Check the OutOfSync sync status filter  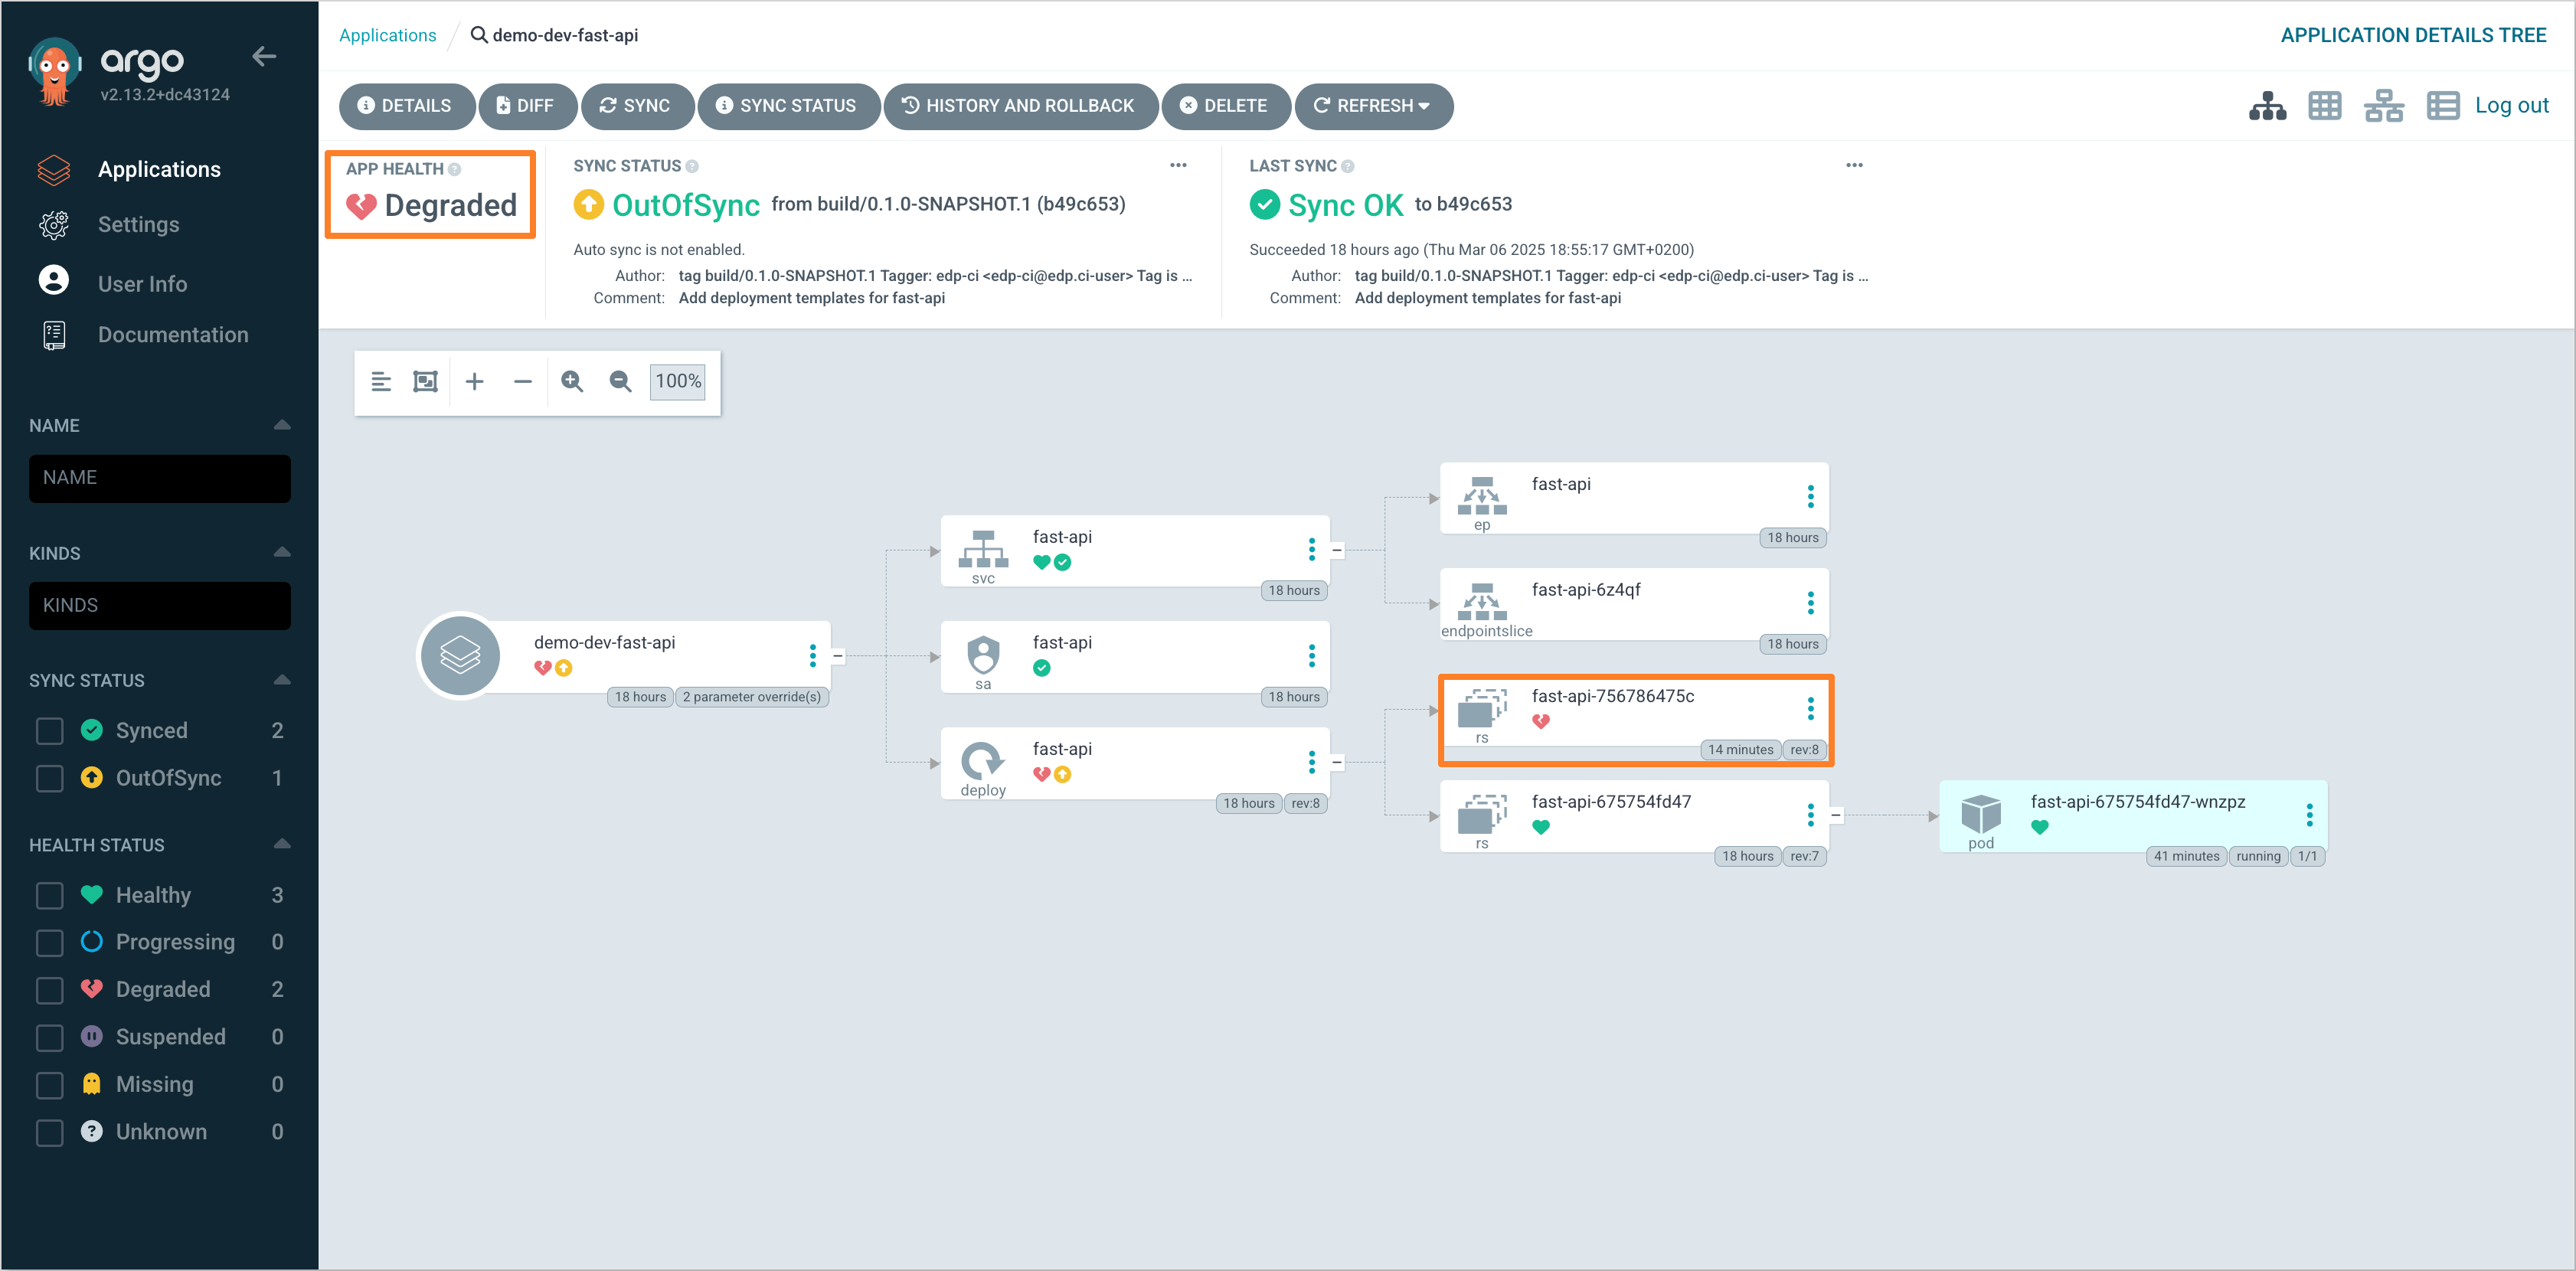pyautogui.click(x=50, y=778)
